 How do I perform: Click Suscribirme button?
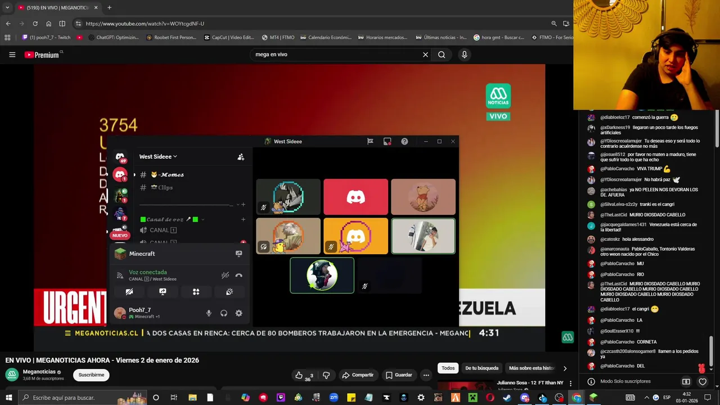point(91,375)
